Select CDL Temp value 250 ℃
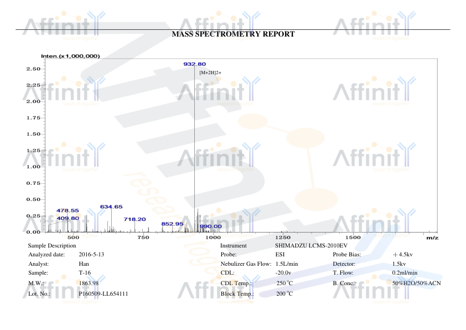Viewport: 466px width, 330px height. click(x=284, y=283)
